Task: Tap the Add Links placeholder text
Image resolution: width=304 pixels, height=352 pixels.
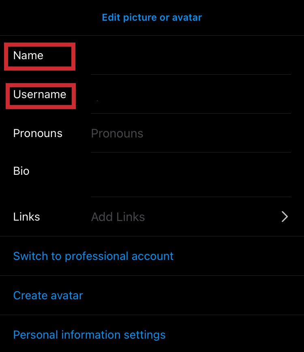Action: click(x=118, y=217)
